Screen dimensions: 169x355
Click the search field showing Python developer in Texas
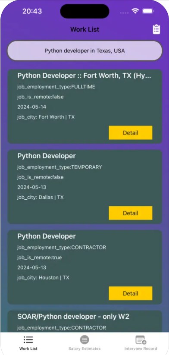84,51
